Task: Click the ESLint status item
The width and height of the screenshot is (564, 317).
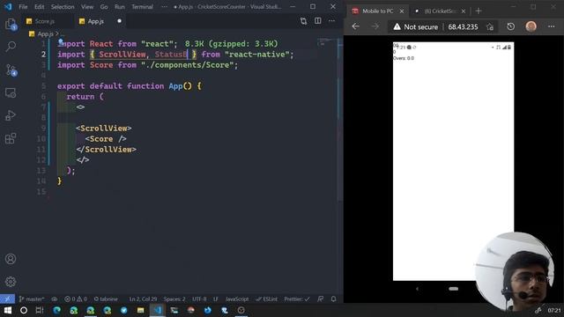Action: [x=266, y=299]
